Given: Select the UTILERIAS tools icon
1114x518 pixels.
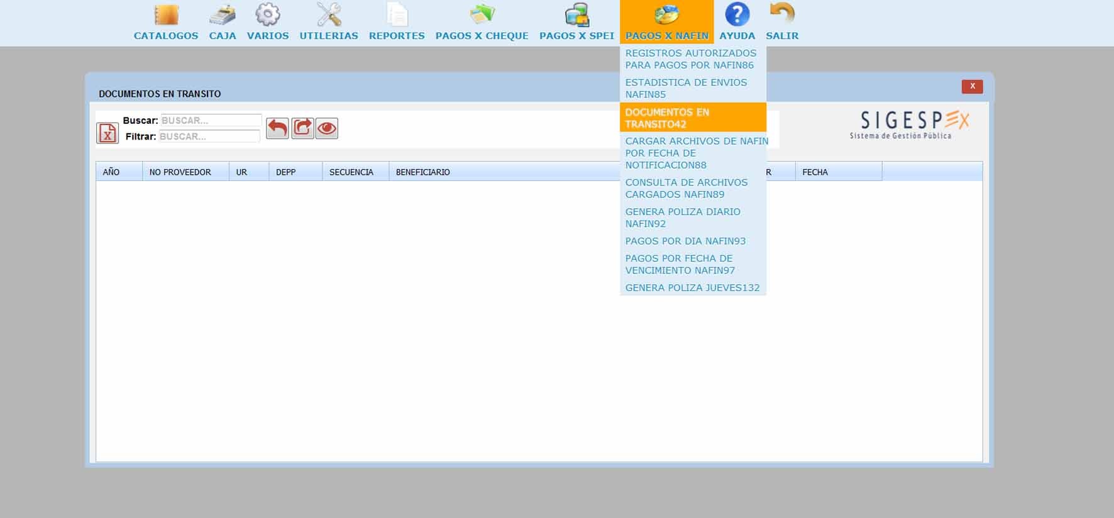Looking at the screenshot, I should pos(329,14).
